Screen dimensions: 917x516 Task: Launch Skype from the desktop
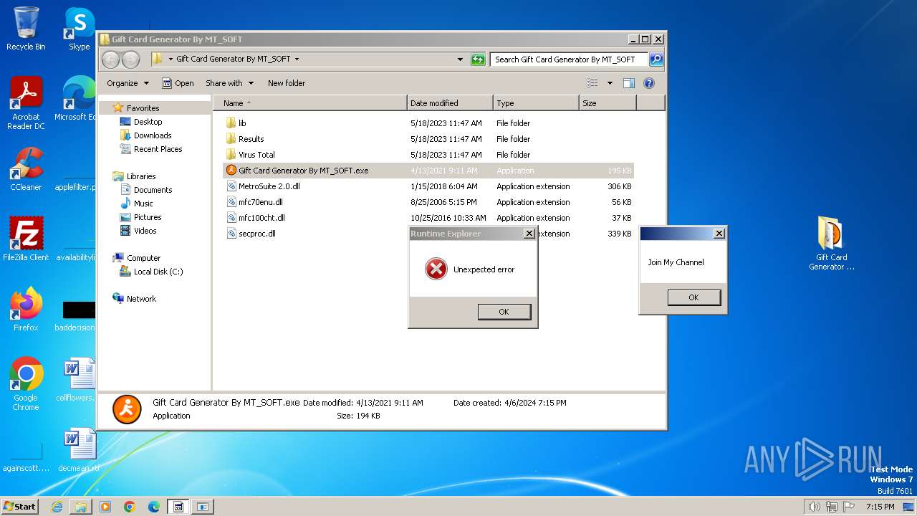click(x=79, y=29)
